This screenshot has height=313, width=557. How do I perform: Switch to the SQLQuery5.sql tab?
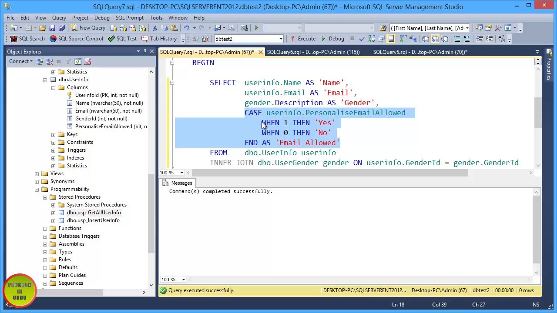pyautogui.click(x=420, y=52)
